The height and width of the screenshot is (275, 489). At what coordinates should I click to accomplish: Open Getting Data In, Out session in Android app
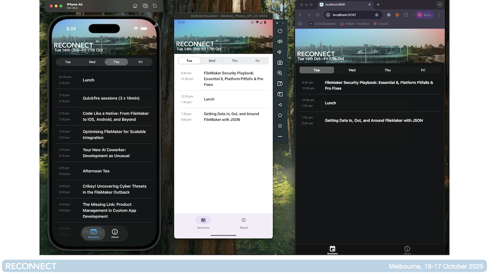tap(223, 117)
